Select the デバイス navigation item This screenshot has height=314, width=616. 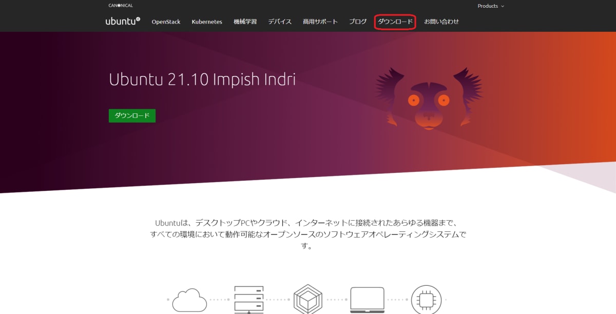pos(280,22)
